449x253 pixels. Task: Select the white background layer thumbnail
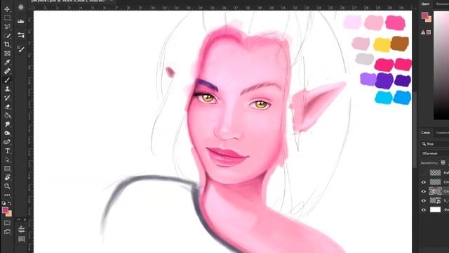[x=435, y=209]
